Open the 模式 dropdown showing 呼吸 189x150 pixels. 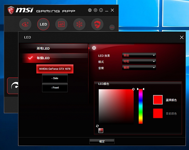click(139, 62)
